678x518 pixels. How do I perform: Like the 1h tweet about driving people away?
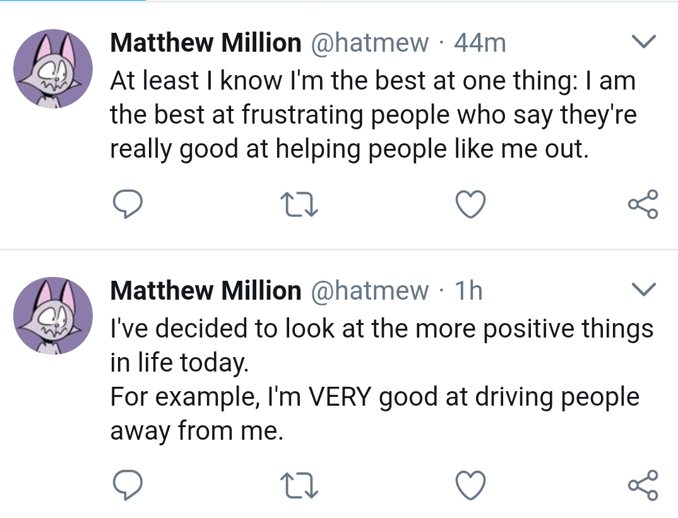click(x=471, y=484)
